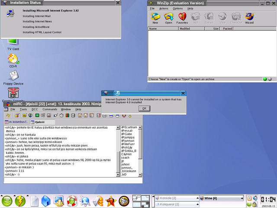Screen dimensions: 277x208
Task: Switch to top-left virtual desktop in pager
Action: pos(137,198)
